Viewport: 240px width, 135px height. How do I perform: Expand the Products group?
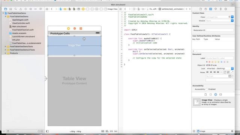6,53
